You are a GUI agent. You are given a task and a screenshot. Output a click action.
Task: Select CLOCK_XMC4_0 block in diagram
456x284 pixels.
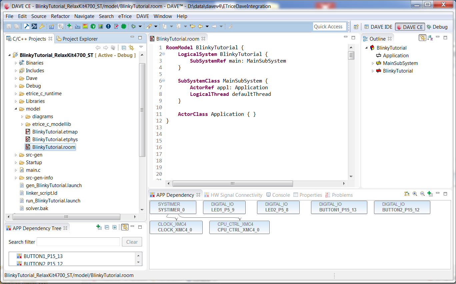point(176,227)
